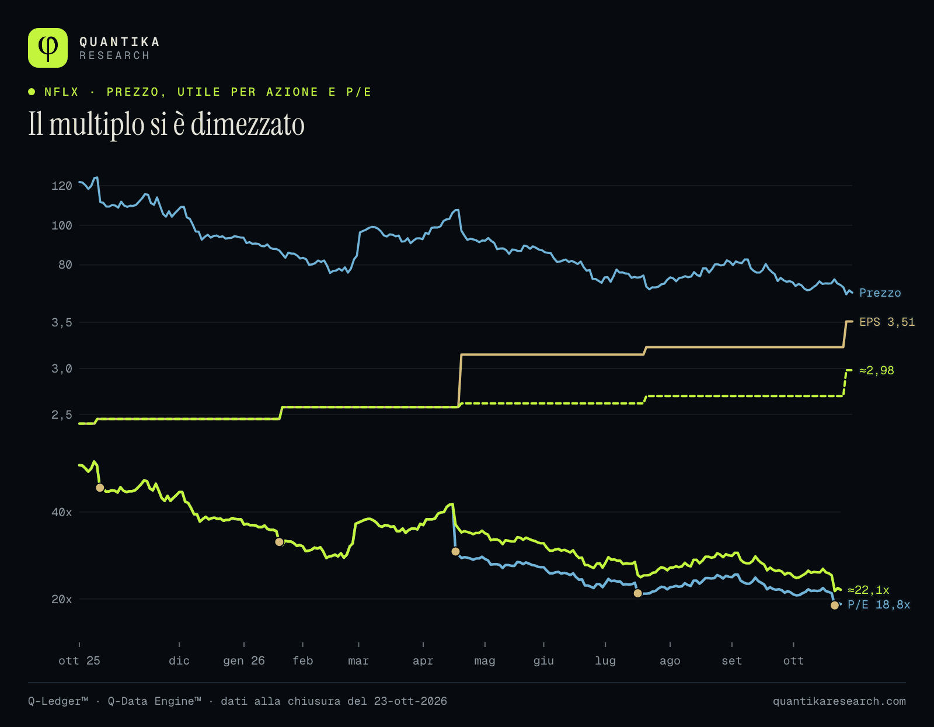Click the 'Prezzo' series label

(880, 293)
